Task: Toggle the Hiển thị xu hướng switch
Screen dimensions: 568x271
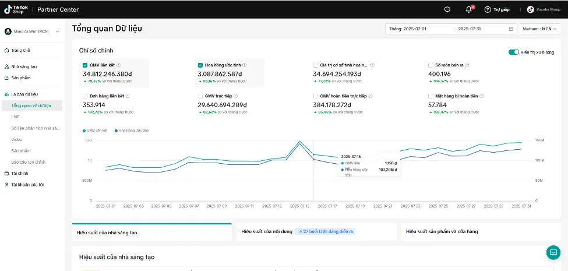Action: [513, 52]
